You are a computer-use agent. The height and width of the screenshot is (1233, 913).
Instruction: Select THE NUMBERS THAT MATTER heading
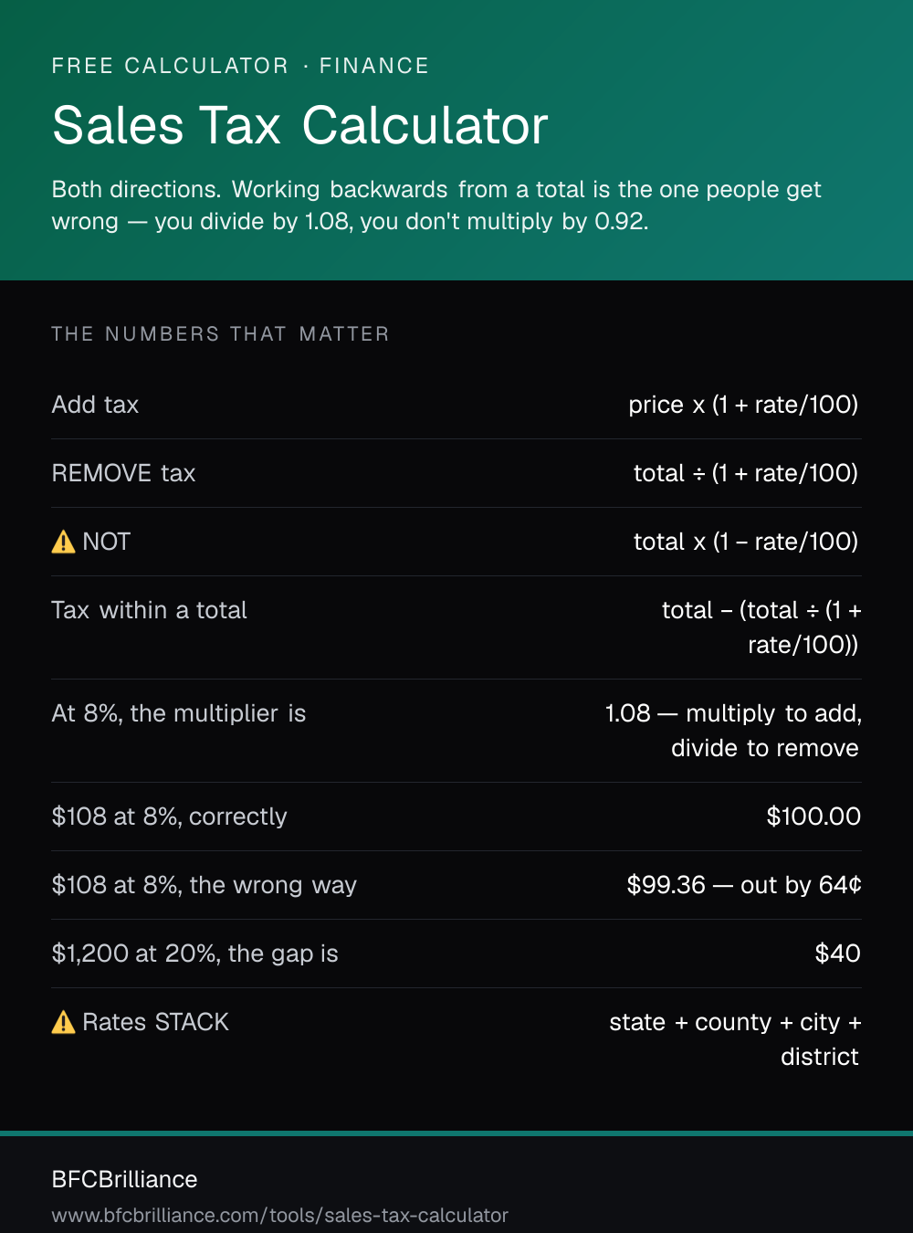pos(220,334)
